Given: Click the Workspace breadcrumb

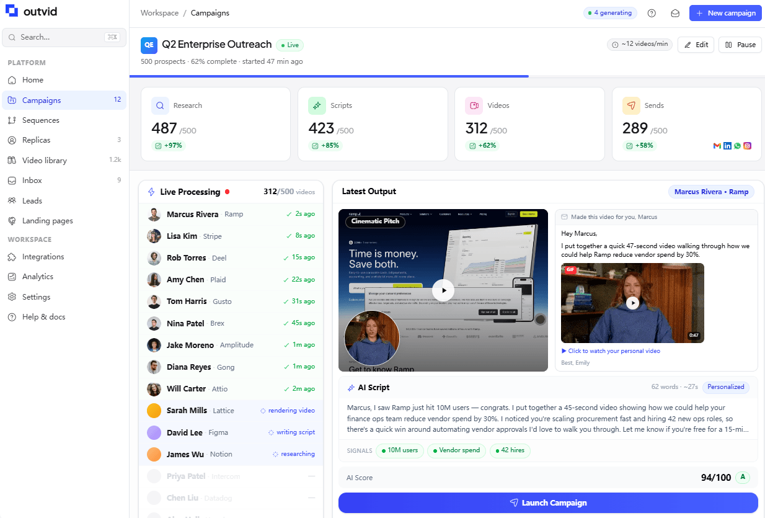Looking at the screenshot, I should tap(159, 13).
